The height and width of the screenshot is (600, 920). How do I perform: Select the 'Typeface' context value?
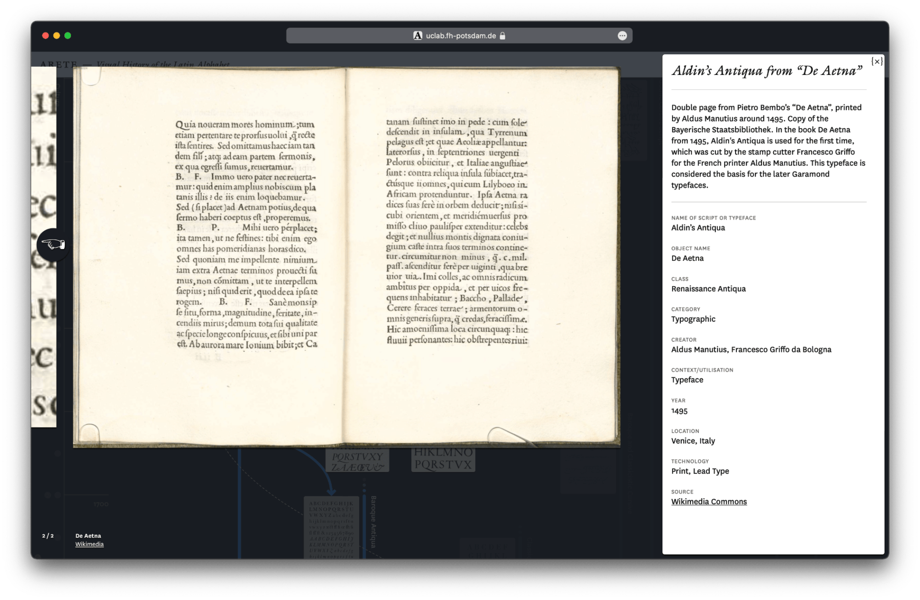687,380
